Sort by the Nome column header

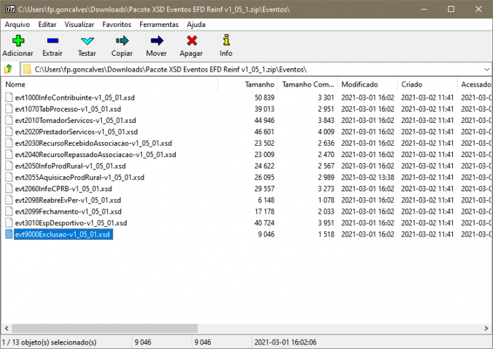(109, 84)
